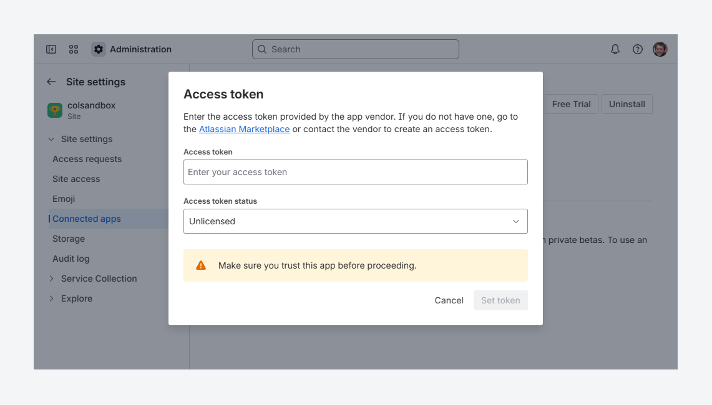Cancel the Access token dialog
Screen dimensions: 712x405
click(449, 300)
